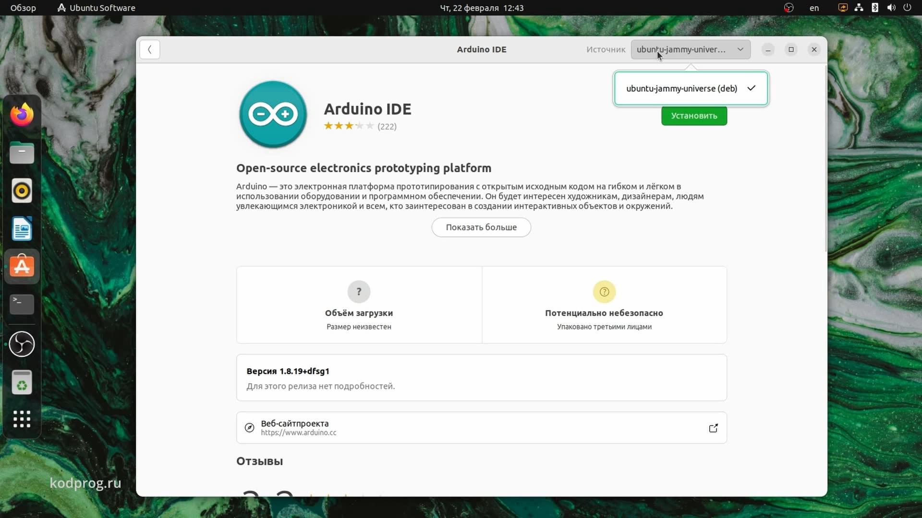
Task: Click the compass icon beside project website
Action: pos(249,428)
